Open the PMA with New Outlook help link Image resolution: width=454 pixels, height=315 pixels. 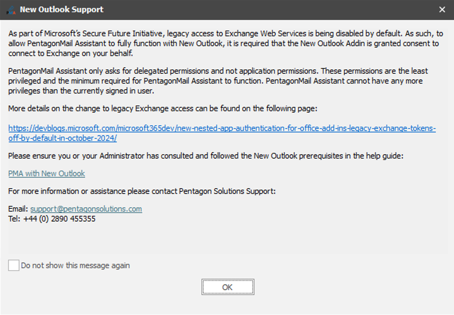pos(47,174)
